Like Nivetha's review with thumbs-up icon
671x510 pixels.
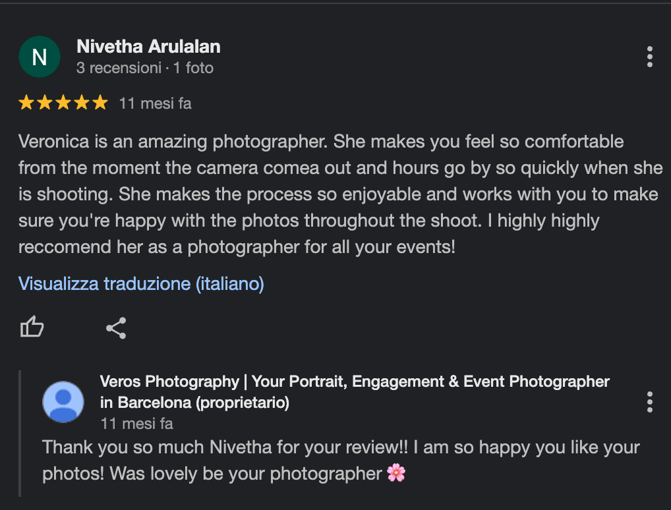click(32, 327)
